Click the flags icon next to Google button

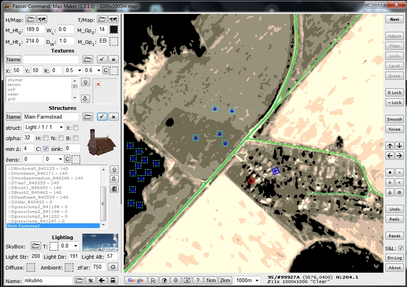point(153,280)
